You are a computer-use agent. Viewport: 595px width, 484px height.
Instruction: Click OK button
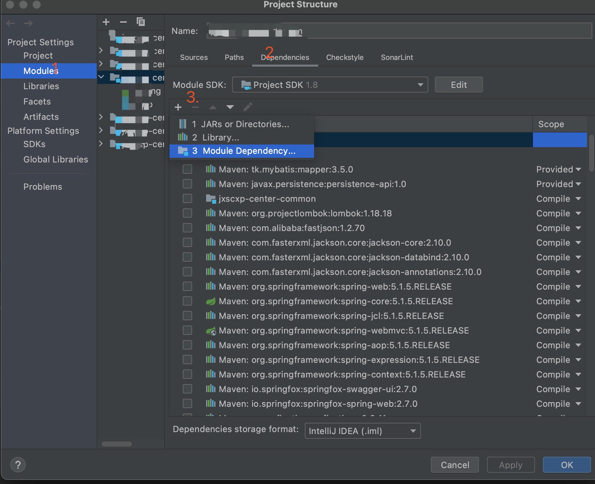pyautogui.click(x=567, y=465)
